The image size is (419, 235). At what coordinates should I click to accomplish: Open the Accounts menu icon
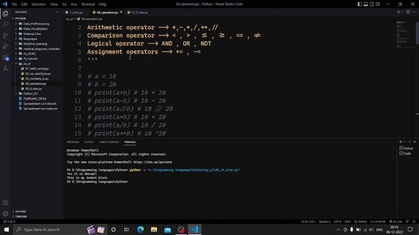[x=5, y=203]
